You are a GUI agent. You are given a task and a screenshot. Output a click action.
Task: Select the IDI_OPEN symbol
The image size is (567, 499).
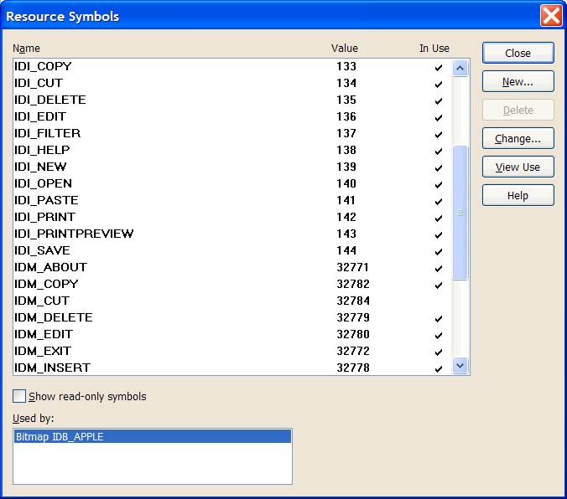coord(232,183)
